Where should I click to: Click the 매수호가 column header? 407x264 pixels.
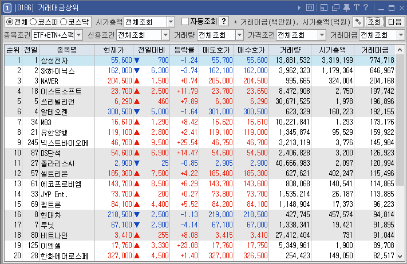pos(251,50)
